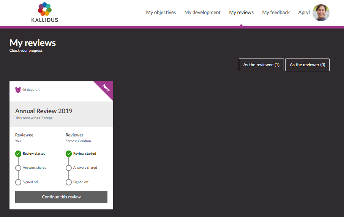Click Reviewee Signed off step circle
This screenshot has width=344, height=217.
tap(18, 182)
